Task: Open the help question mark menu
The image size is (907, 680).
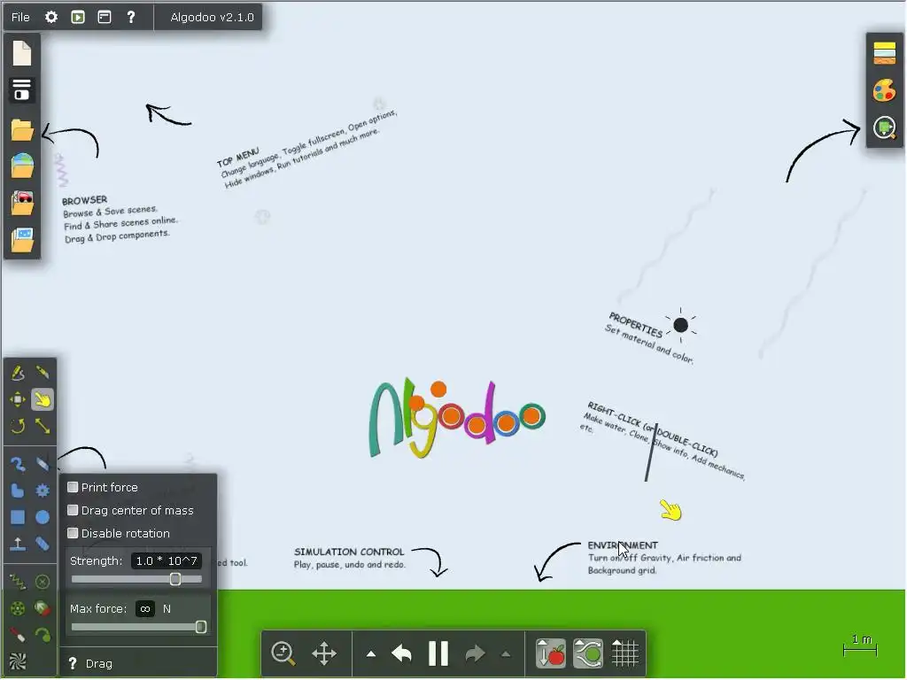Action: pyautogui.click(x=131, y=18)
